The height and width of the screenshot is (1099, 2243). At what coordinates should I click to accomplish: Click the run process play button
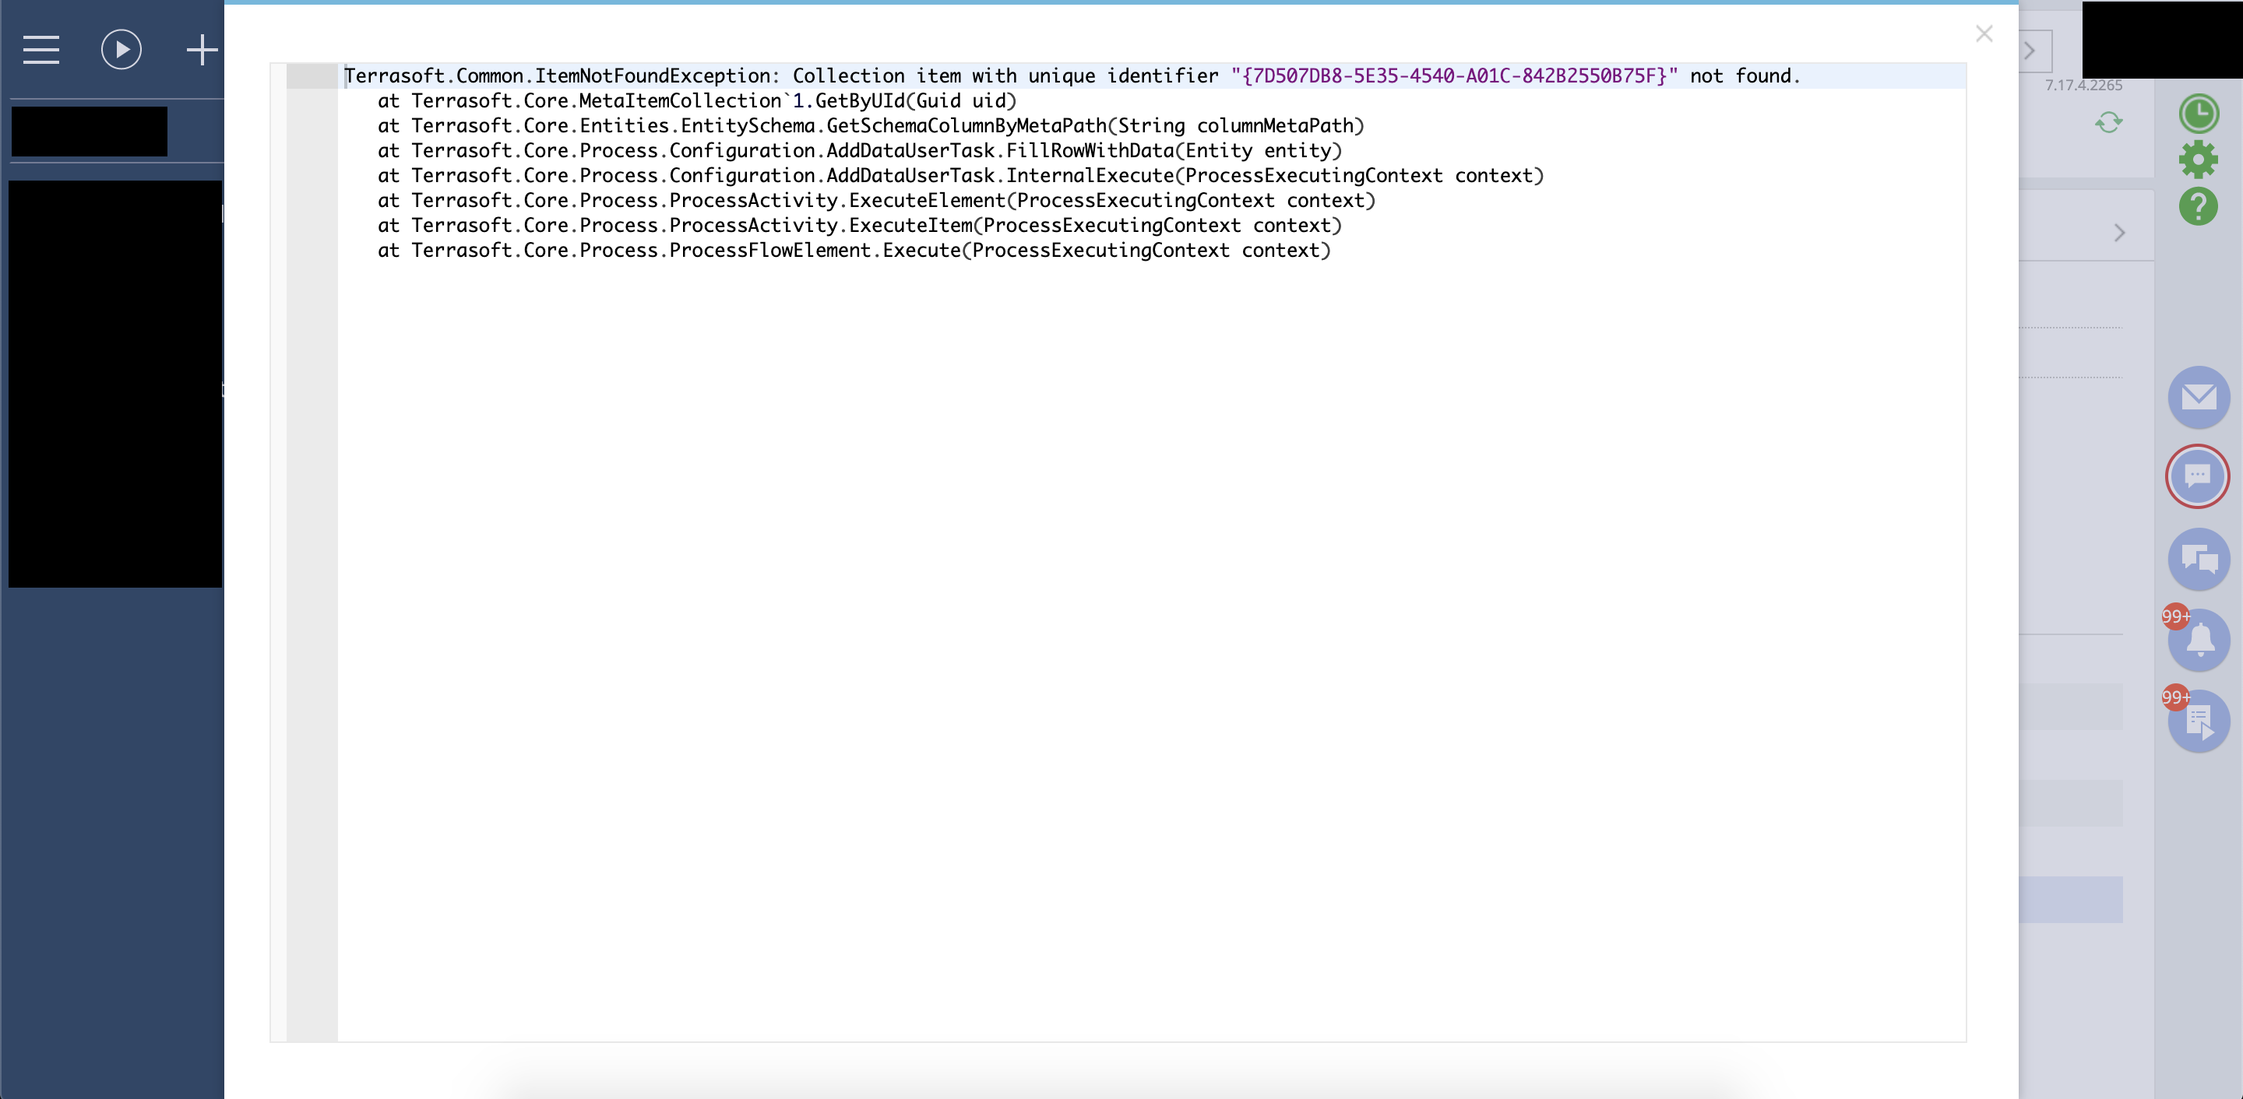coord(121,50)
